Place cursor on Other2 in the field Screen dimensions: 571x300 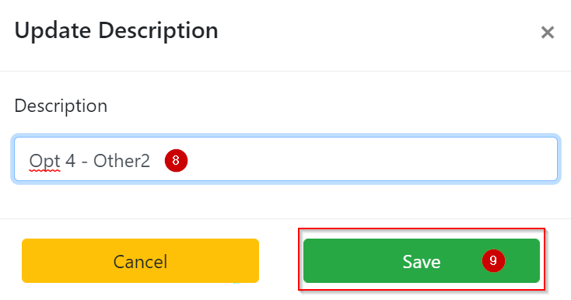click(x=121, y=161)
